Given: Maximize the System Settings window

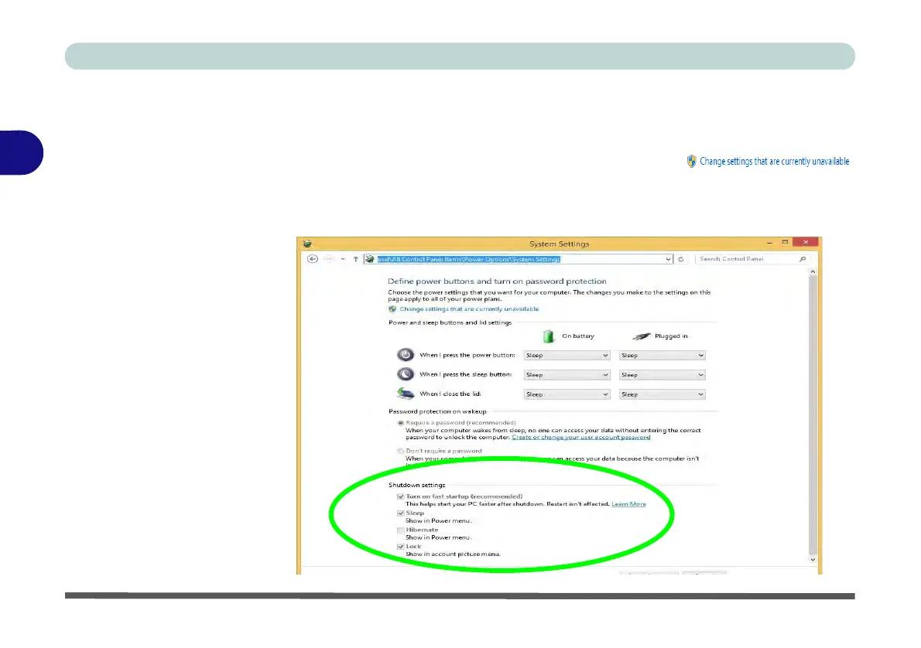Looking at the screenshot, I should click(785, 242).
